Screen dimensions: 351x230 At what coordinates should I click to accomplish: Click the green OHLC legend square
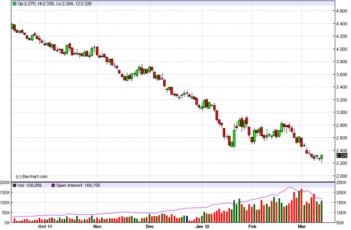[15, 4]
